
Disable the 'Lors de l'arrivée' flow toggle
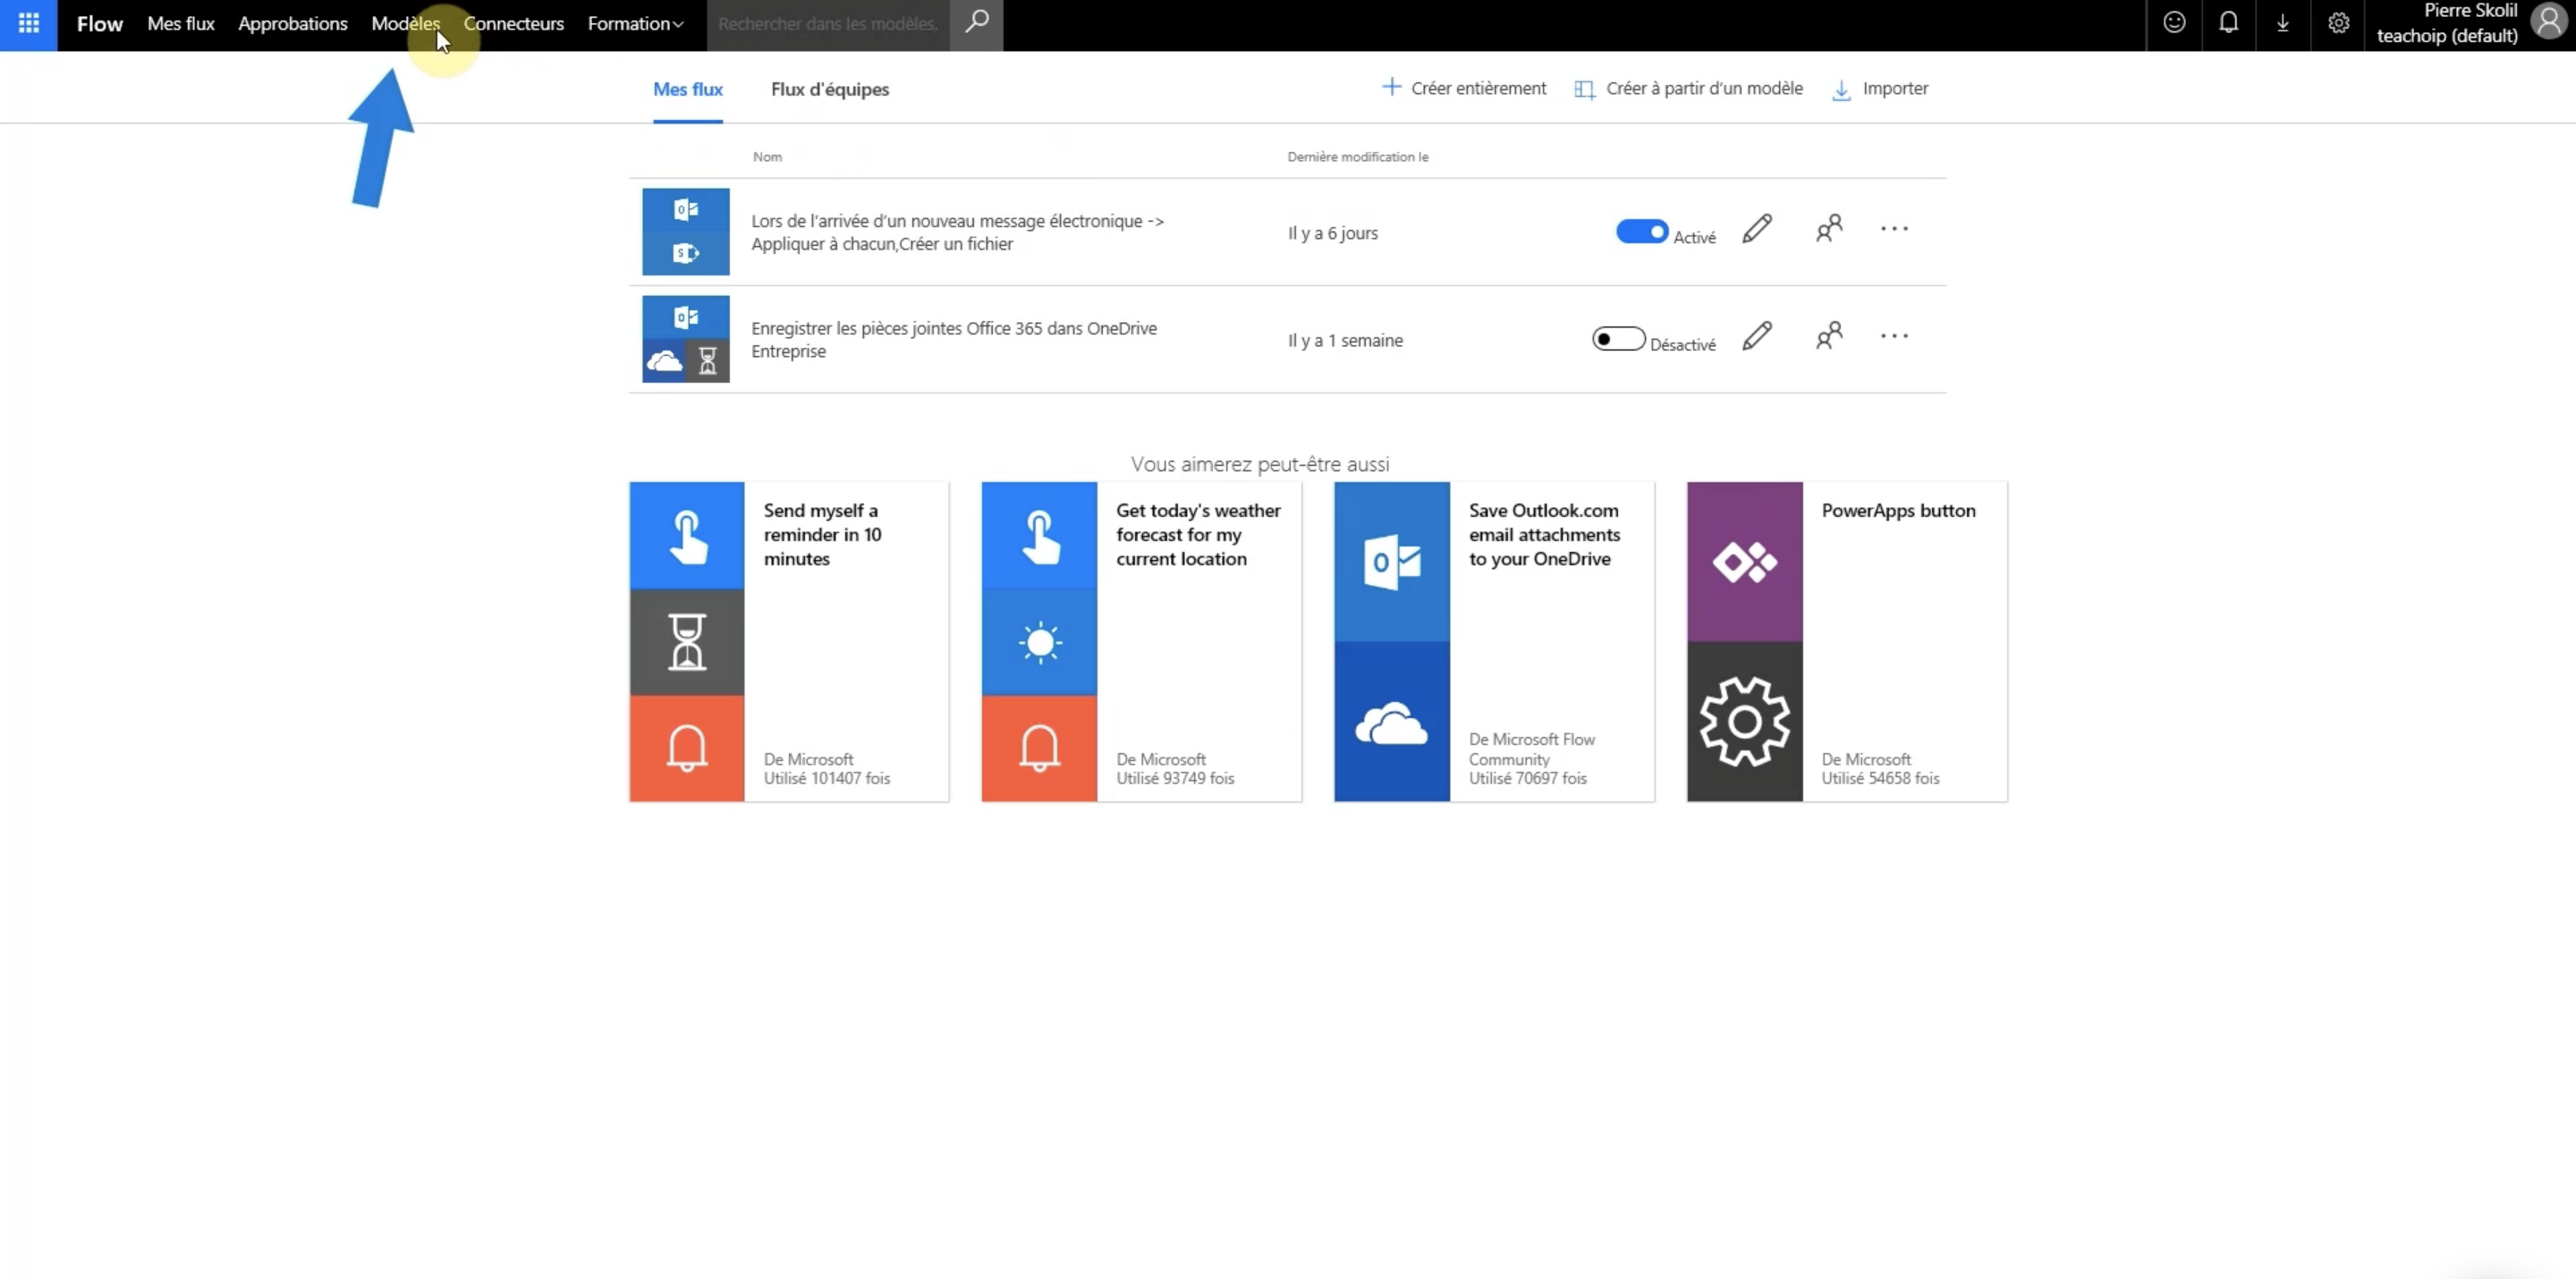click(1642, 232)
